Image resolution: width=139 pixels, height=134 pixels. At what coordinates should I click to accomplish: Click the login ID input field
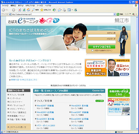tap(102, 36)
